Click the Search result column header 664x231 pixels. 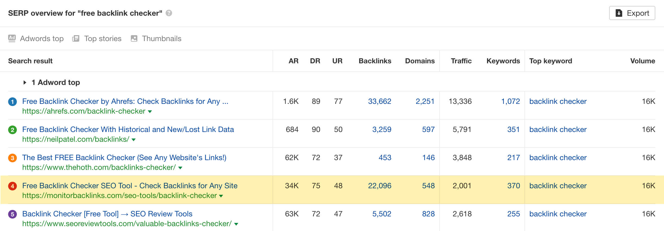click(30, 61)
